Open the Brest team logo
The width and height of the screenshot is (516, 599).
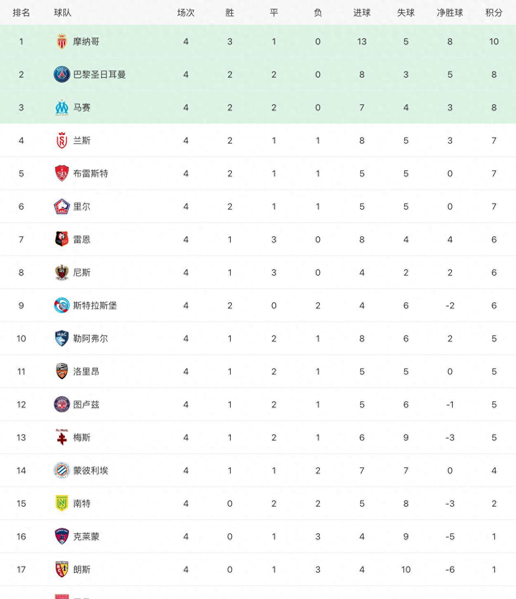pyautogui.click(x=62, y=173)
